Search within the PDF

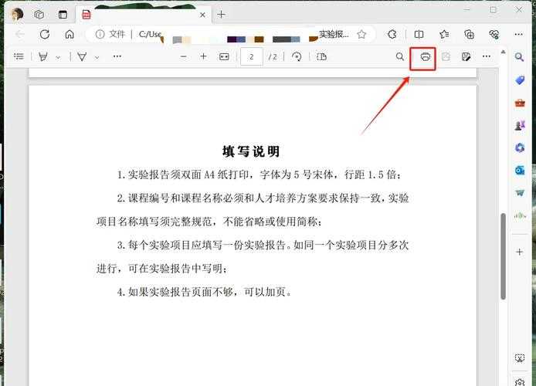coord(399,56)
